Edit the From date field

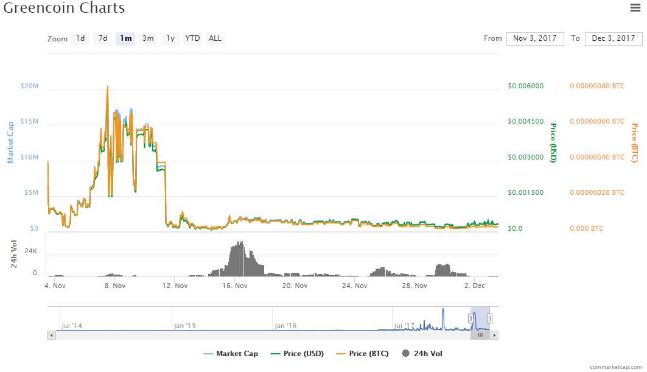(535, 38)
